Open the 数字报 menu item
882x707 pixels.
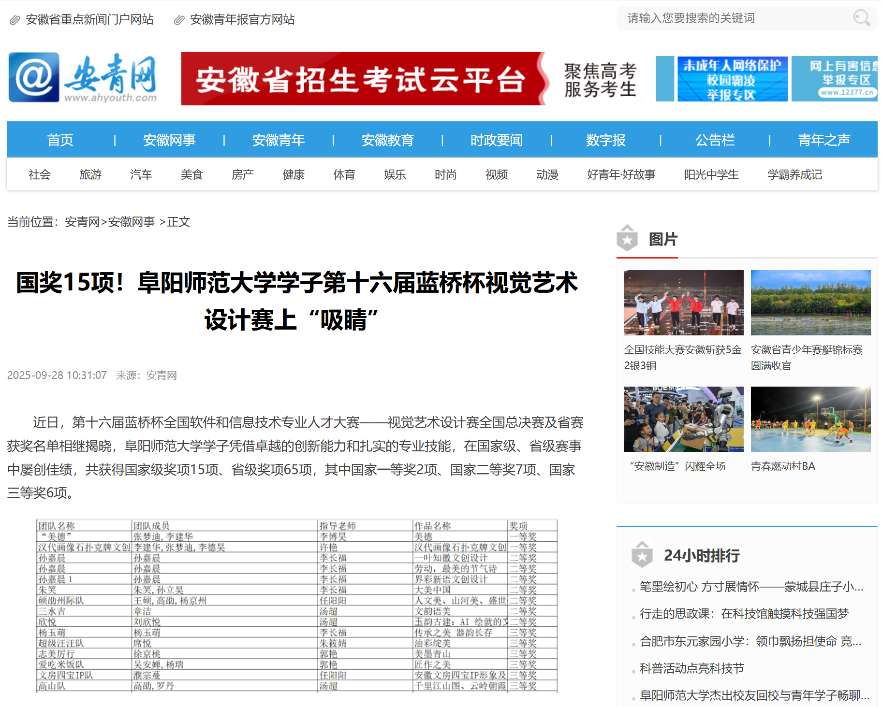tap(605, 140)
